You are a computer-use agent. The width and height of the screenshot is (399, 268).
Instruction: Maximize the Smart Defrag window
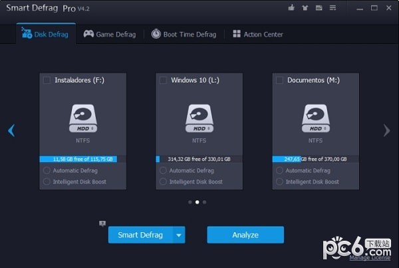pyautogui.click(x=374, y=8)
